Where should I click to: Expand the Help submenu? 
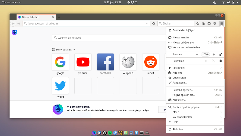pyautogui.click(x=195, y=122)
